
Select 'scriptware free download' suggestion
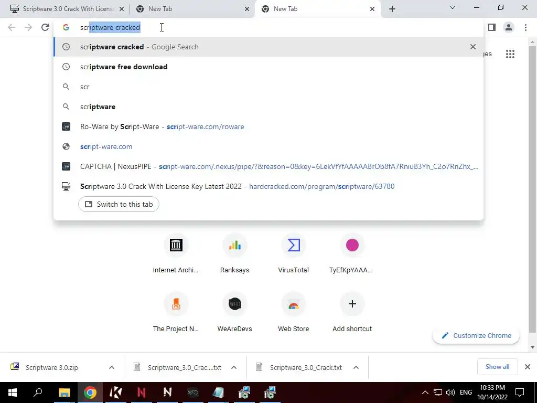click(268, 67)
